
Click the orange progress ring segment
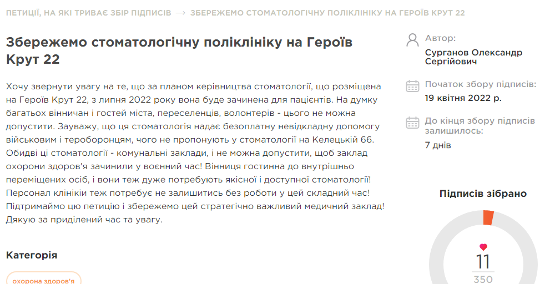pos(488,217)
